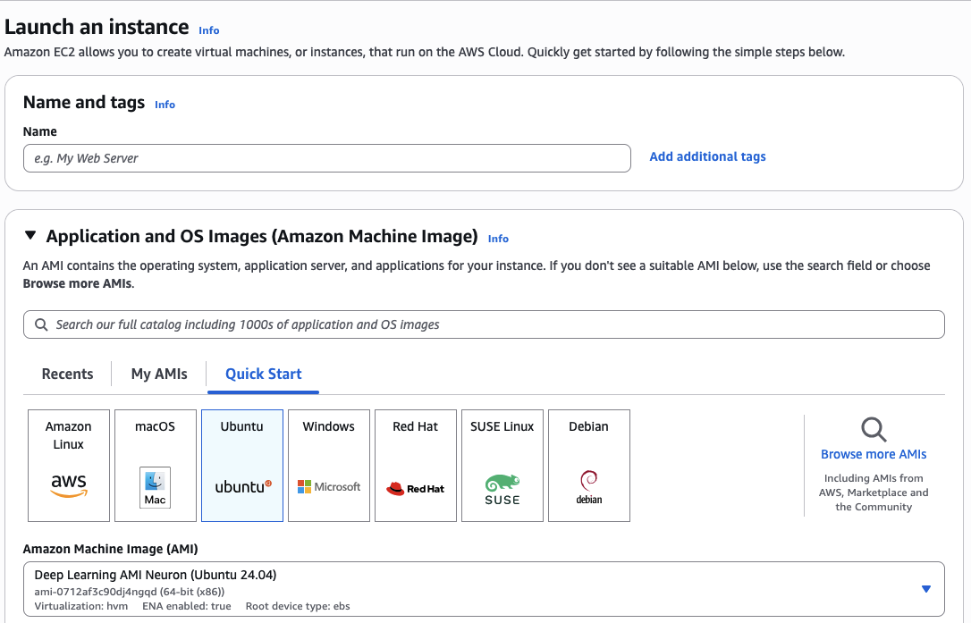The image size is (971, 623).
Task: Click the Add additional tags link
Action: click(707, 156)
